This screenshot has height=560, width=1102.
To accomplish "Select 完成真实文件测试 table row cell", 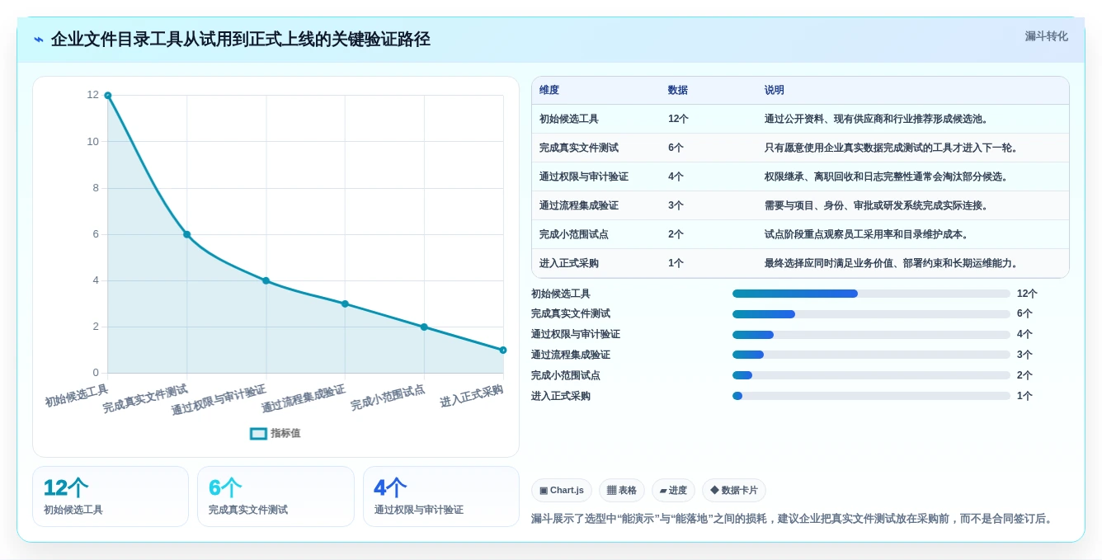I will (x=579, y=148).
